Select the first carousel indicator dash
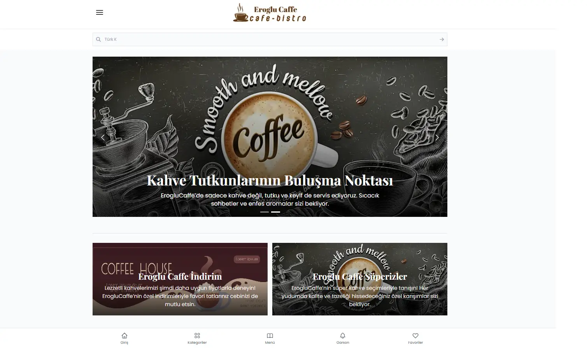587x348 pixels. (x=265, y=212)
